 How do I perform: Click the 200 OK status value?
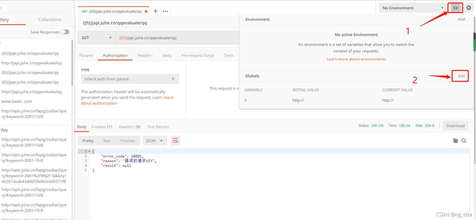[377, 126]
